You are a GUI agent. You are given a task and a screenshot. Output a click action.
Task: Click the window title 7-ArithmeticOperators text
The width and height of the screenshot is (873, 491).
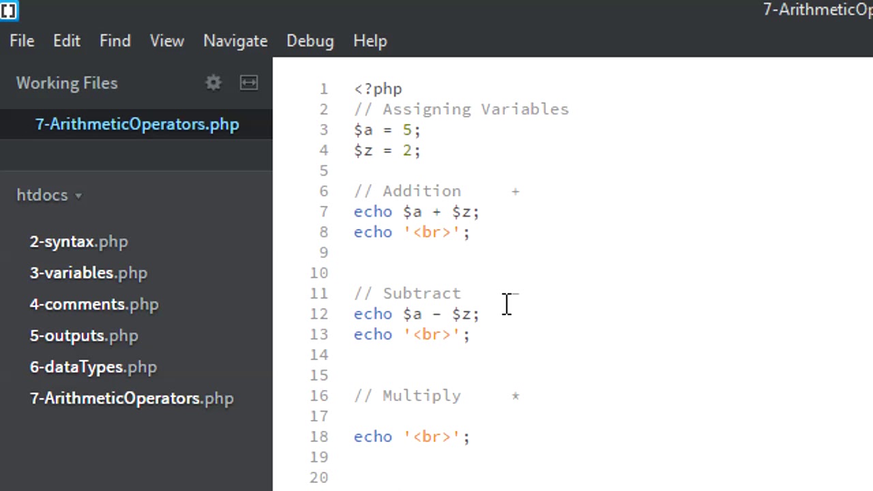coord(818,10)
